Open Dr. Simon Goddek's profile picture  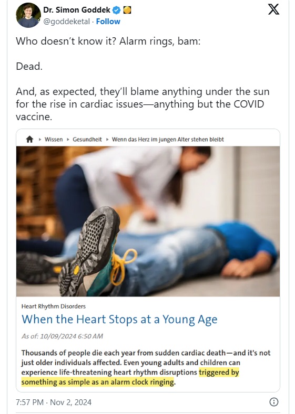pos(28,15)
